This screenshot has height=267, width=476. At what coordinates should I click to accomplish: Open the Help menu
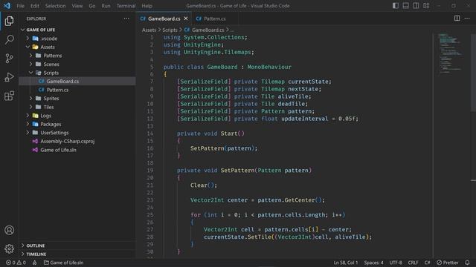(147, 6)
